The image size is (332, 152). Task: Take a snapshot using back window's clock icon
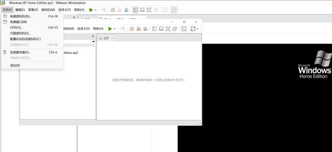(113, 10)
